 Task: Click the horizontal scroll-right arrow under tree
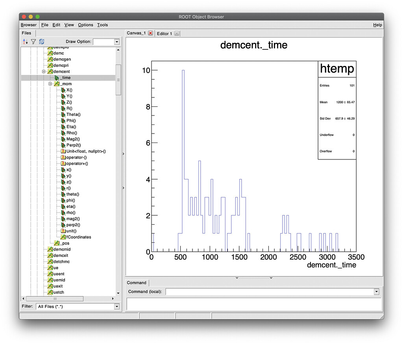(x=113, y=298)
